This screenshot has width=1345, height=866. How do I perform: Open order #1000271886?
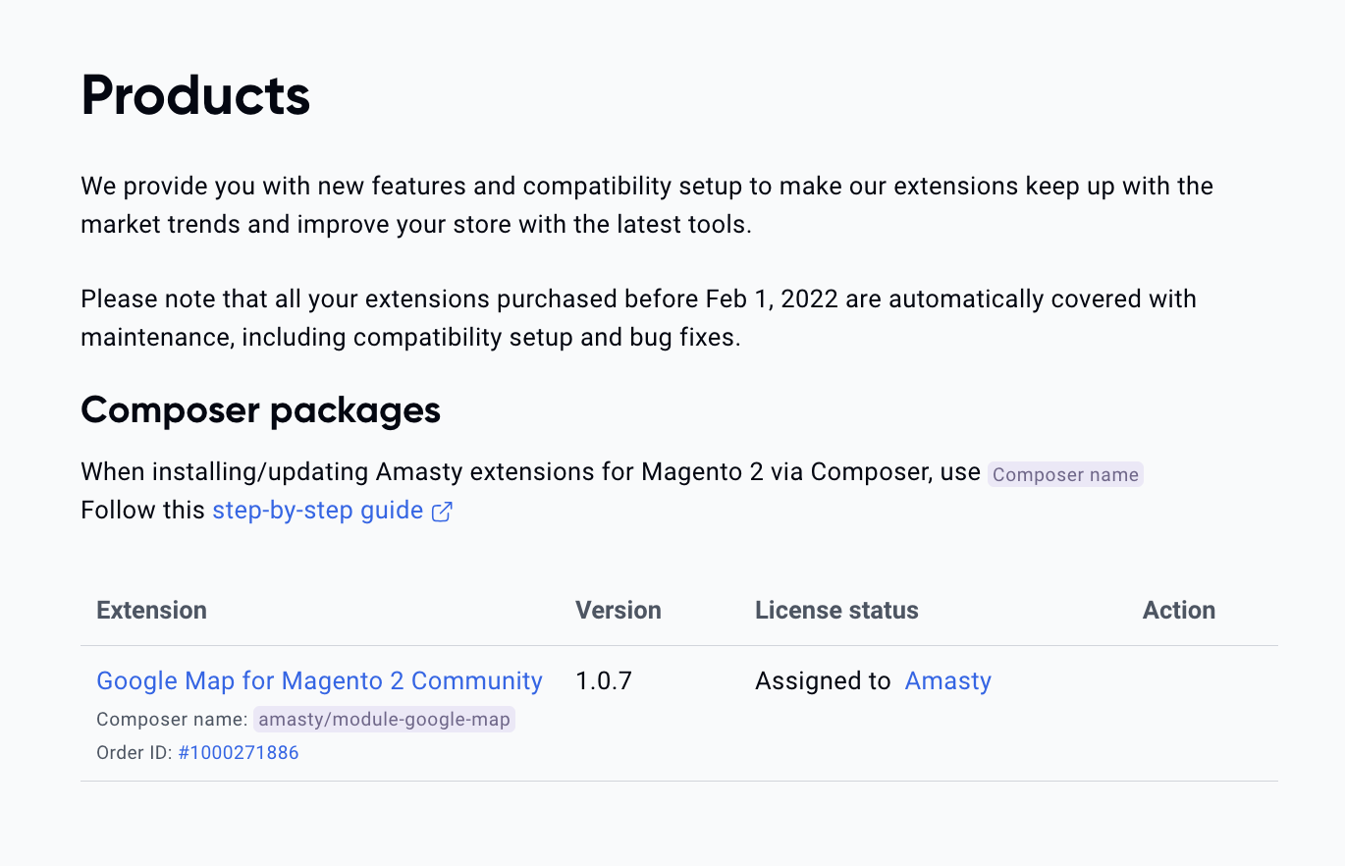(239, 753)
